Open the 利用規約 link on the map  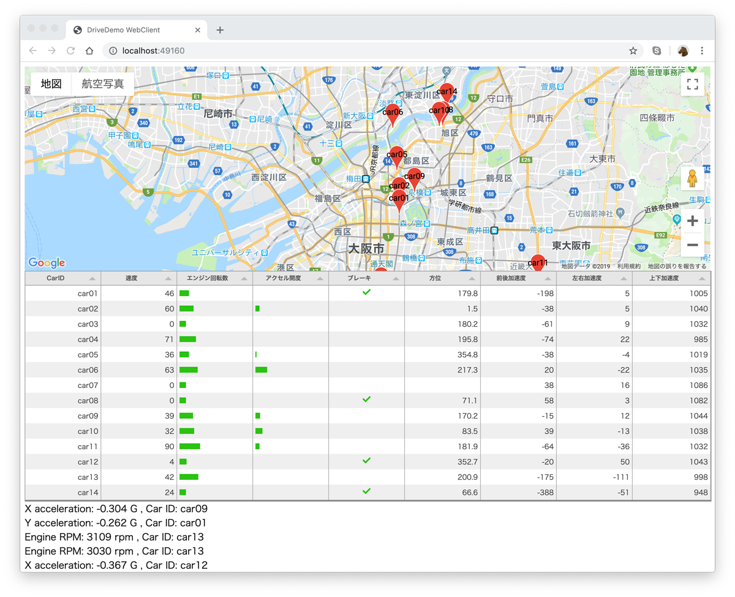(x=628, y=267)
